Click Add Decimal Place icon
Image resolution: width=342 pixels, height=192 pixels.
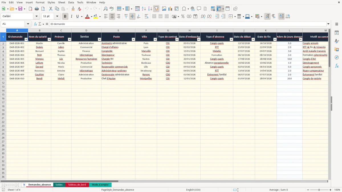[203, 16]
